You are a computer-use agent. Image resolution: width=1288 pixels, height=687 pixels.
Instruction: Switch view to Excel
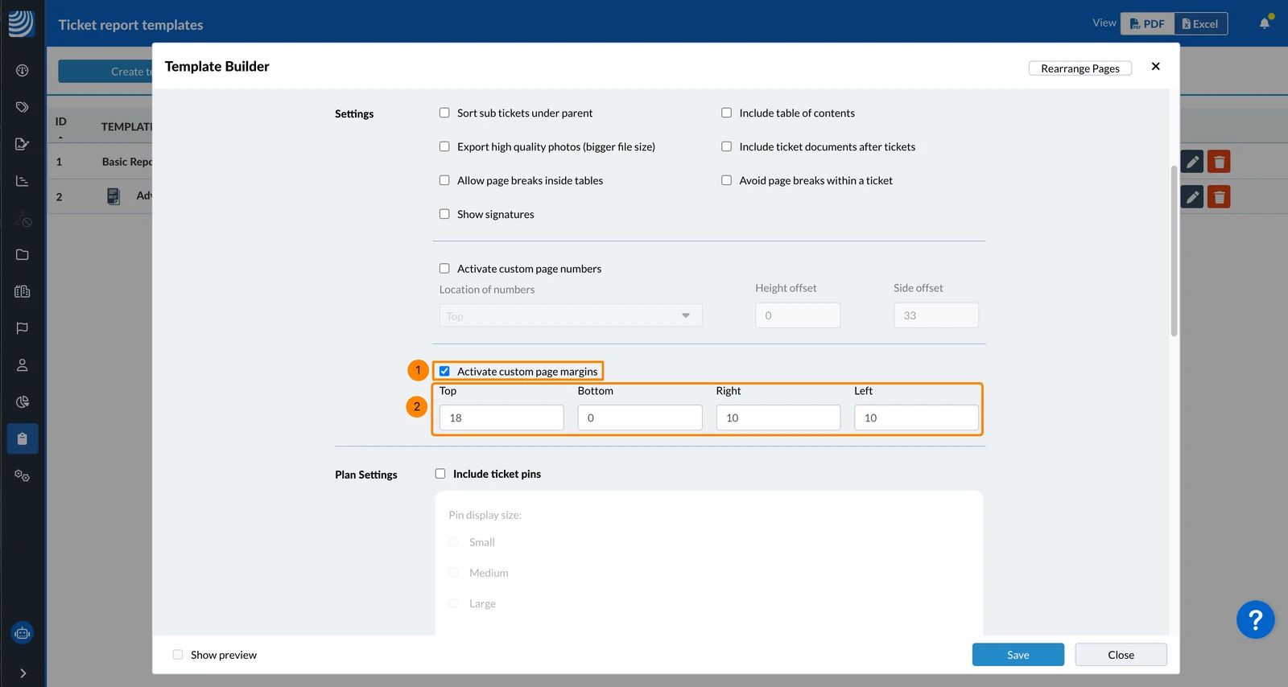[1200, 24]
